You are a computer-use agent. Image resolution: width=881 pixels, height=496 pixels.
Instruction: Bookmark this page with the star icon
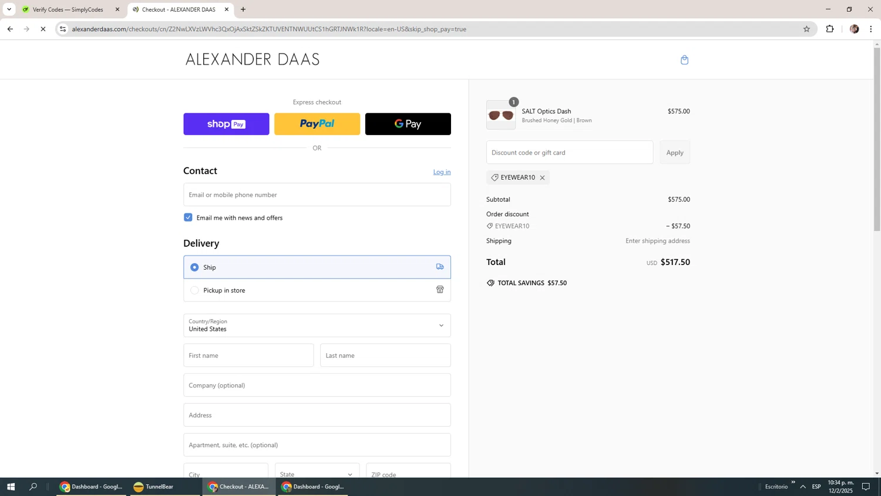click(806, 29)
